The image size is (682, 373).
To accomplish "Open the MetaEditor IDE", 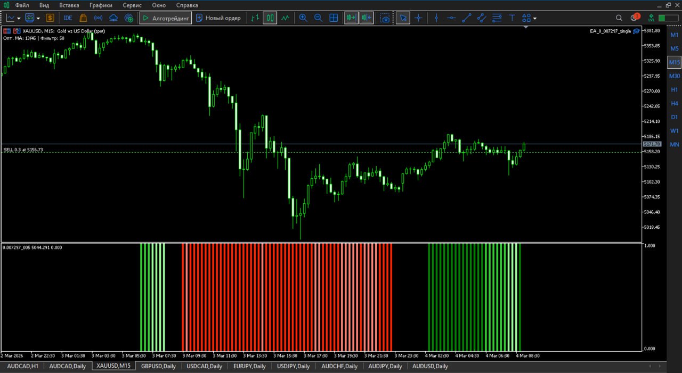I will click(x=68, y=18).
